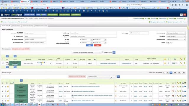
Task: Click the refresh arrow toolbar icon
Action: (x=17, y=11)
